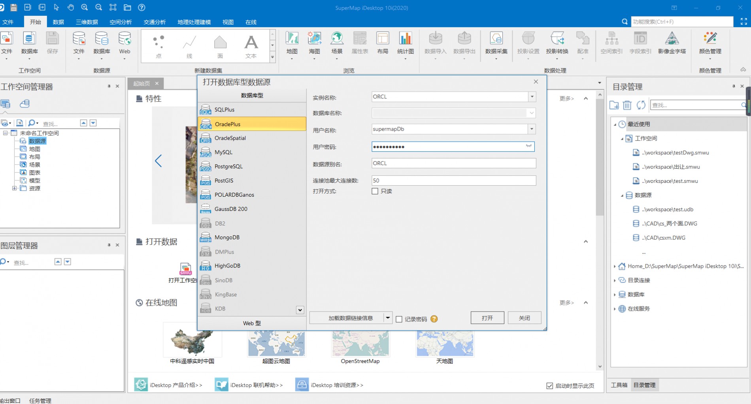
Task: Toggle the 记录密码 remember password checkbox
Action: pos(399,319)
